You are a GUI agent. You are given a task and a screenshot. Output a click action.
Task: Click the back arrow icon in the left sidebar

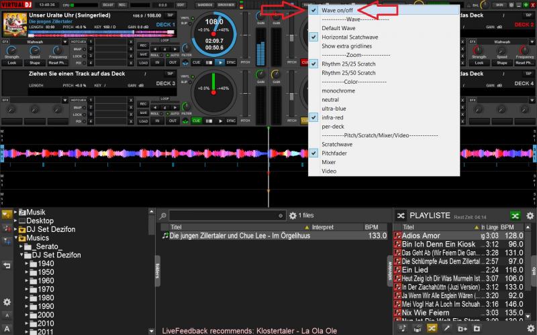[x=7, y=265]
